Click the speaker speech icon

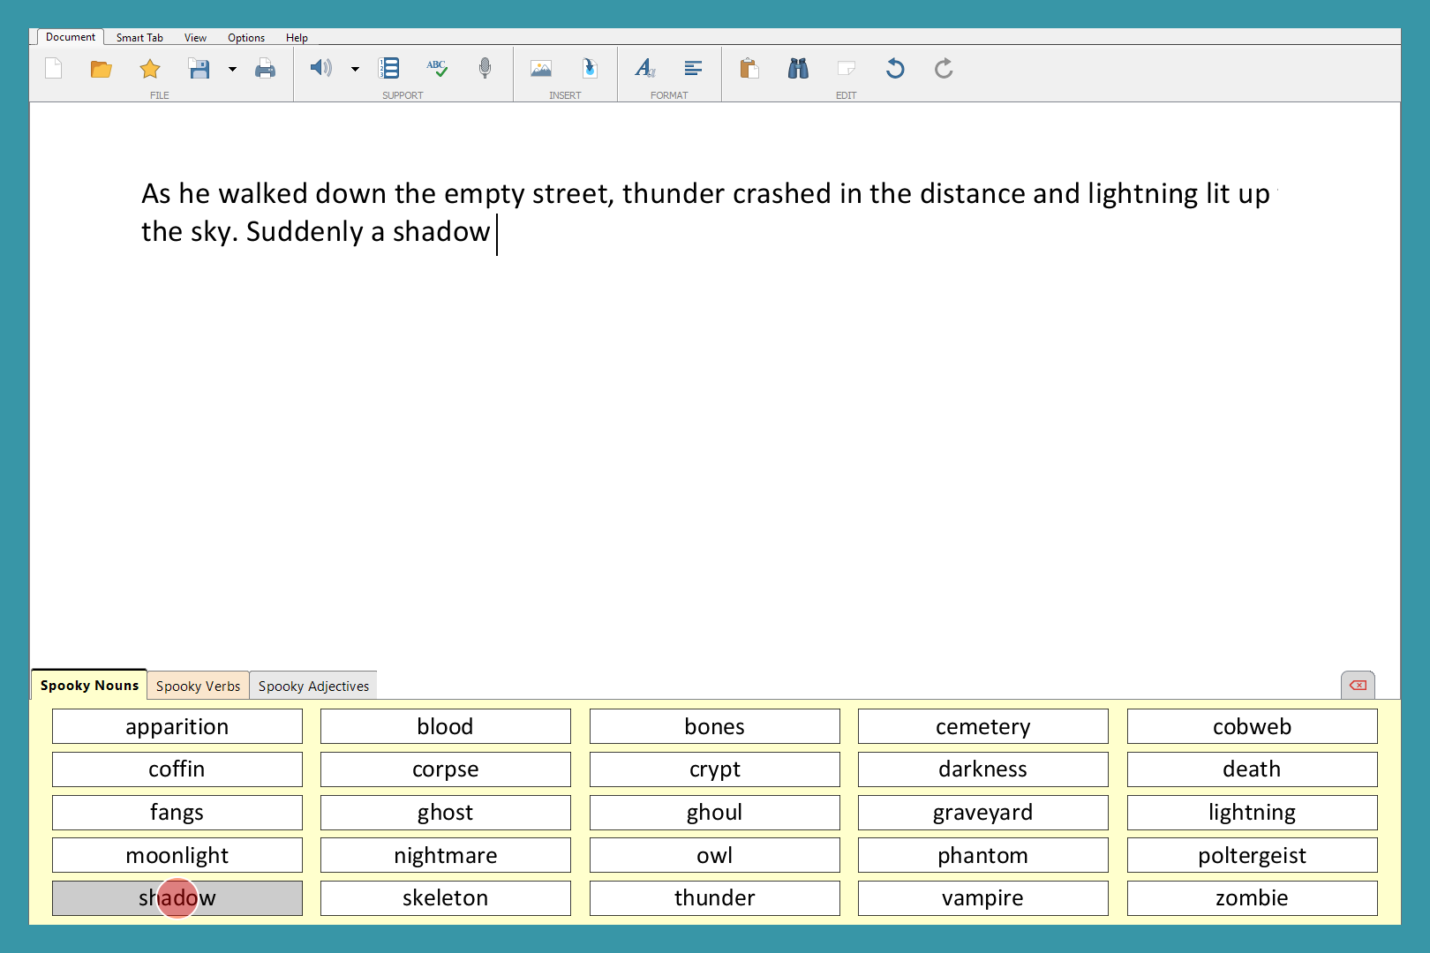pos(321,68)
